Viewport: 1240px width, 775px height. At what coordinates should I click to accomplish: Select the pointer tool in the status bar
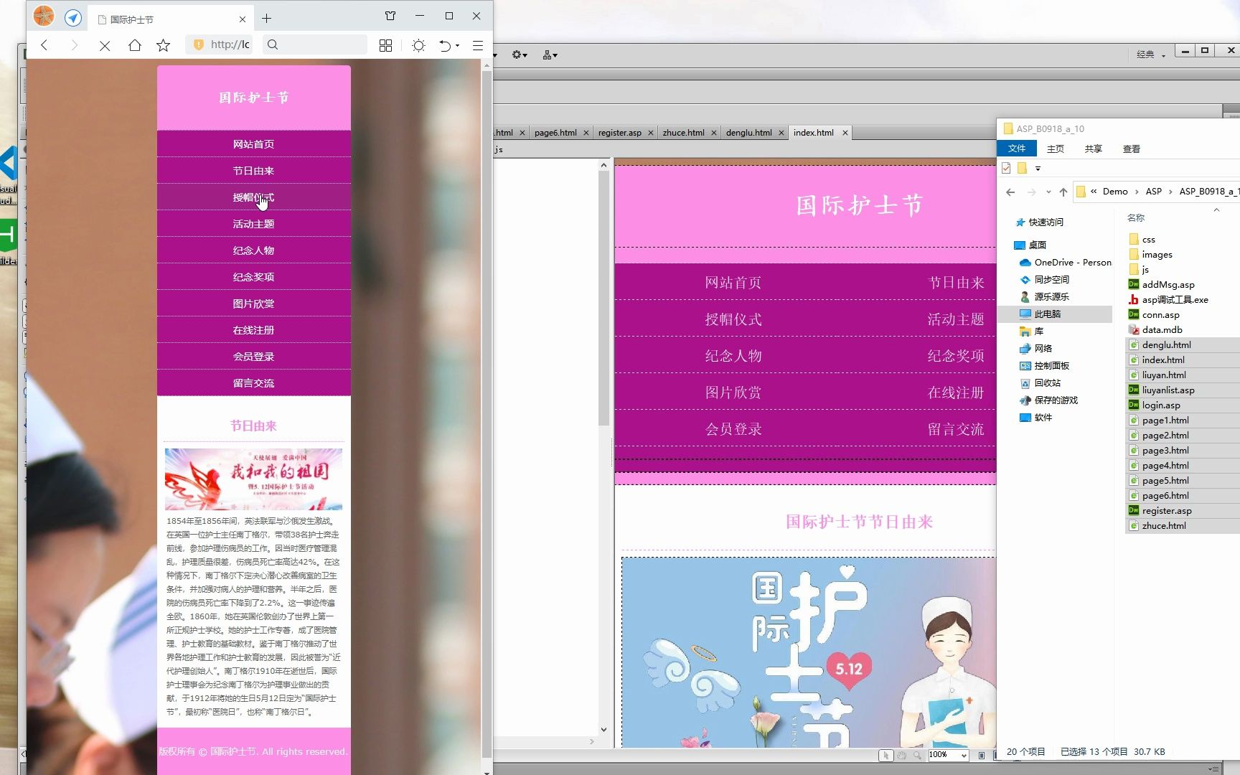pyautogui.click(x=886, y=755)
